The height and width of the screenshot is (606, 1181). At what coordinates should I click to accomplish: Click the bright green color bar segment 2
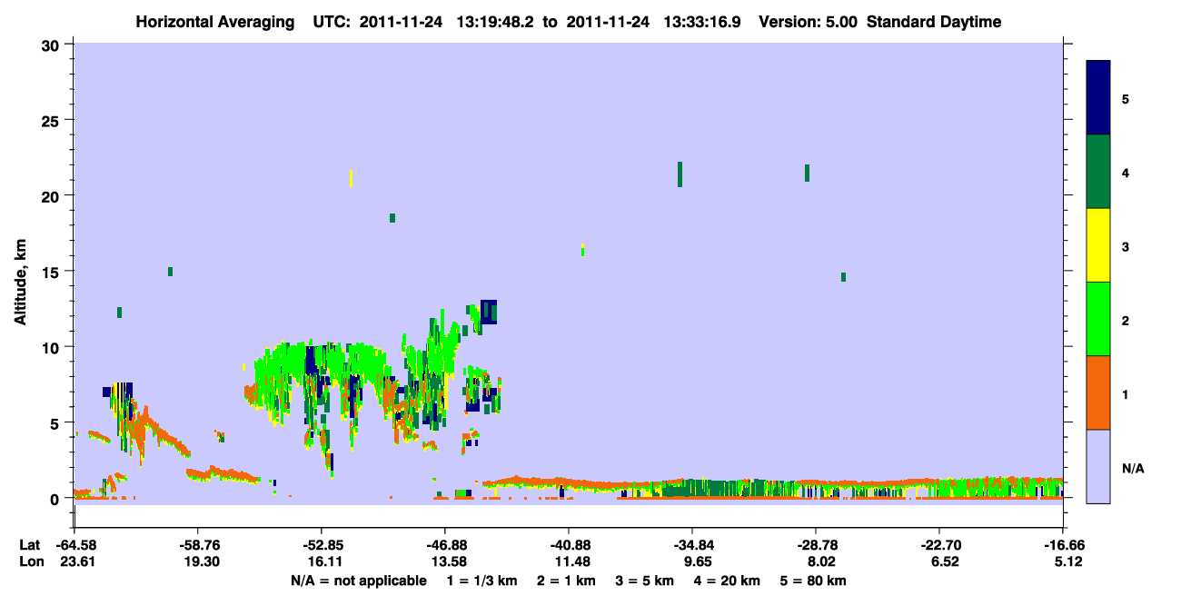pyautogui.click(x=1098, y=319)
